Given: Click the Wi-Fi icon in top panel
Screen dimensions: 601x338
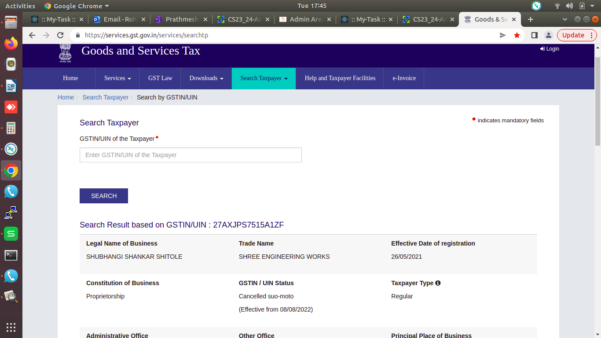Looking at the screenshot, I should tap(557, 6).
